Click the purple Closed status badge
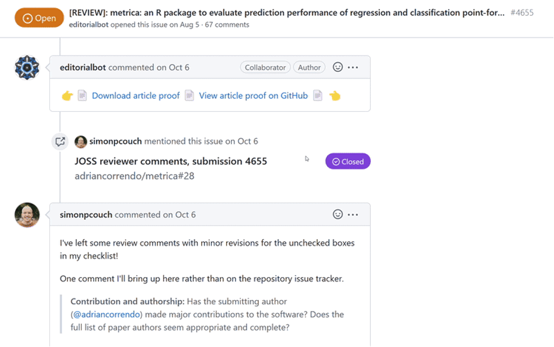 (348, 161)
